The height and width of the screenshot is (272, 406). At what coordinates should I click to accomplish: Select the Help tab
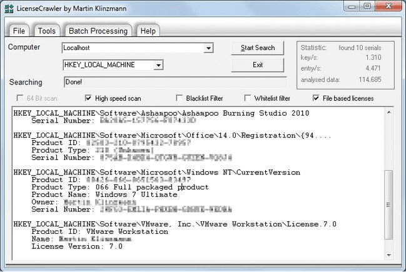(148, 31)
